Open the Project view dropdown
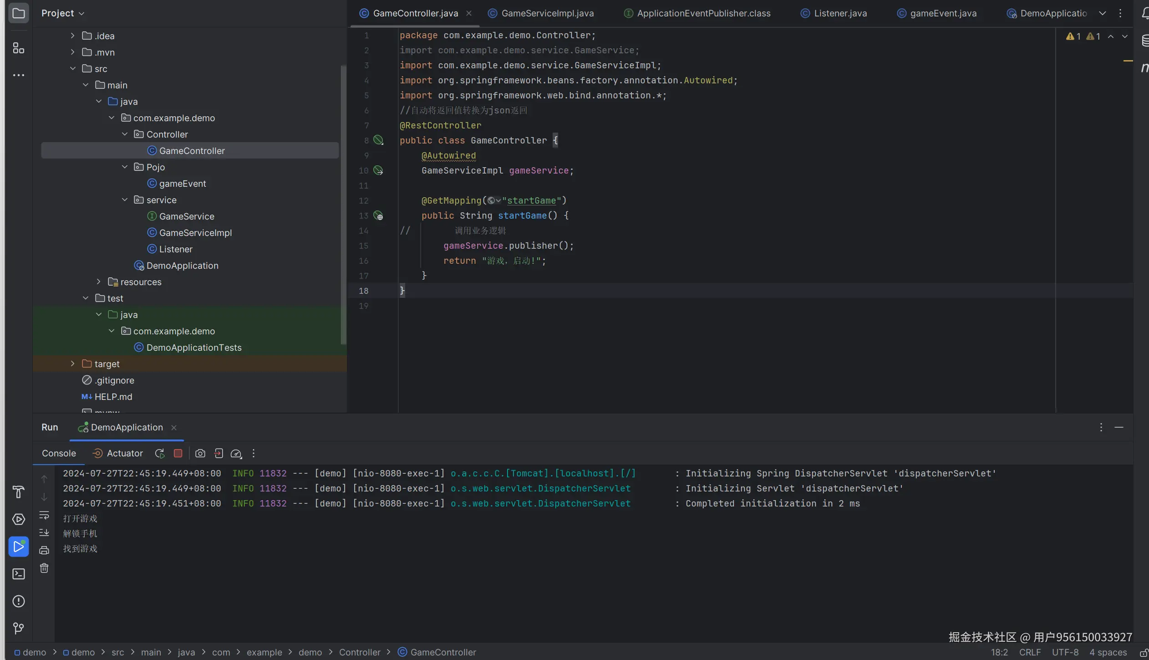 click(63, 13)
